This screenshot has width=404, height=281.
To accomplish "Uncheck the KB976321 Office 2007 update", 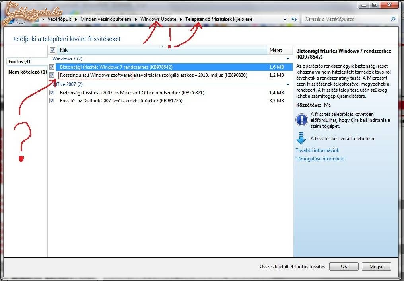I will click(52, 93).
